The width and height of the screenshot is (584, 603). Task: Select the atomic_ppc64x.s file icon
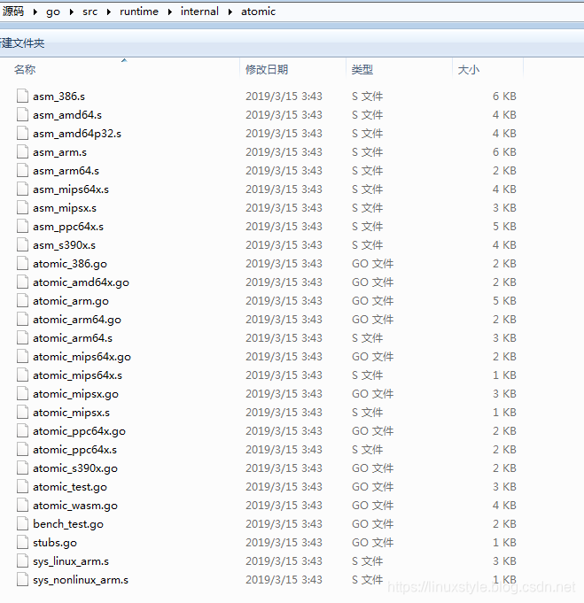23,449
